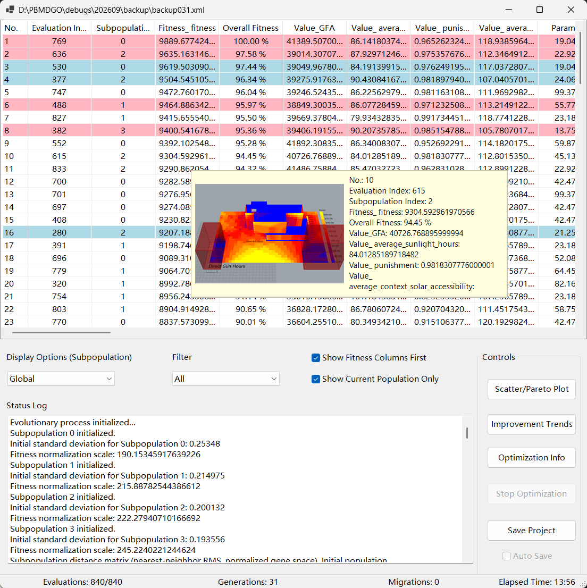This screenshot has width=587, height=588.
Task: Click the Evaluation Index column header
Action: (x=59, y=28)
